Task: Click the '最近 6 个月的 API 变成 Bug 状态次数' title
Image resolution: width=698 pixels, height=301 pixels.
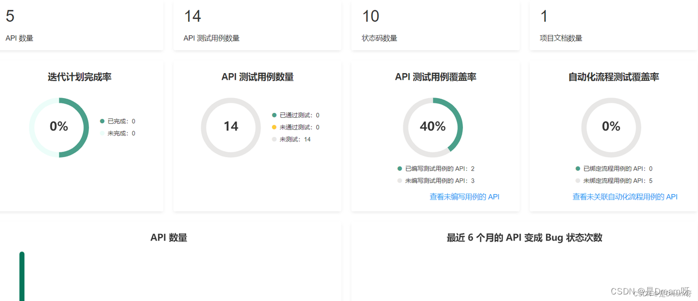Action: 524,237
